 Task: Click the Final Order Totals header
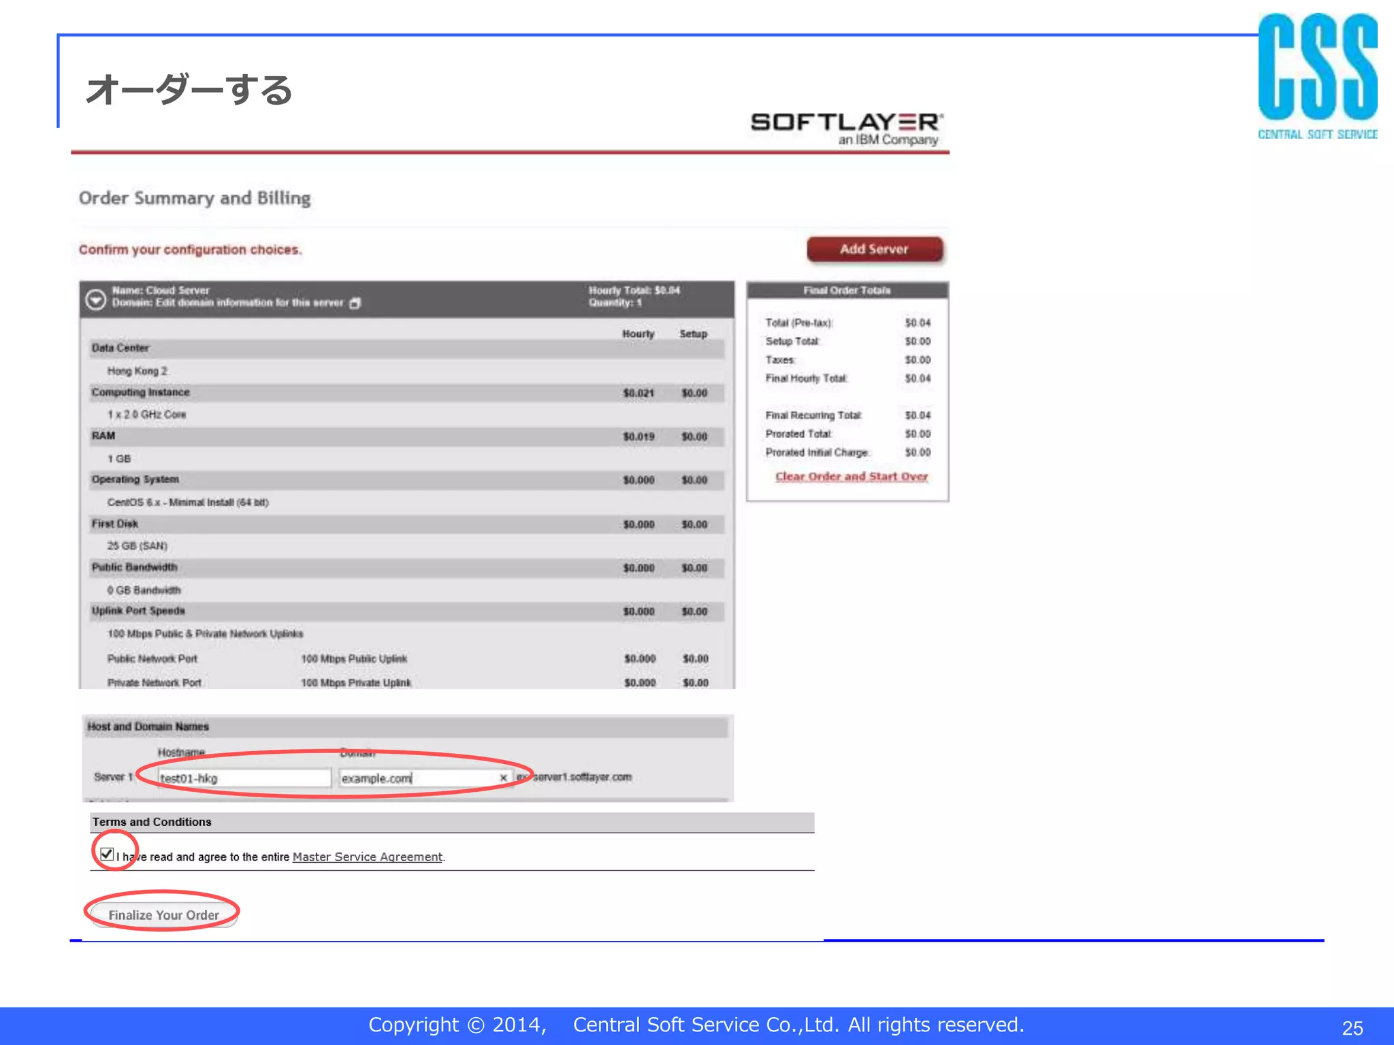pos(847,291)
